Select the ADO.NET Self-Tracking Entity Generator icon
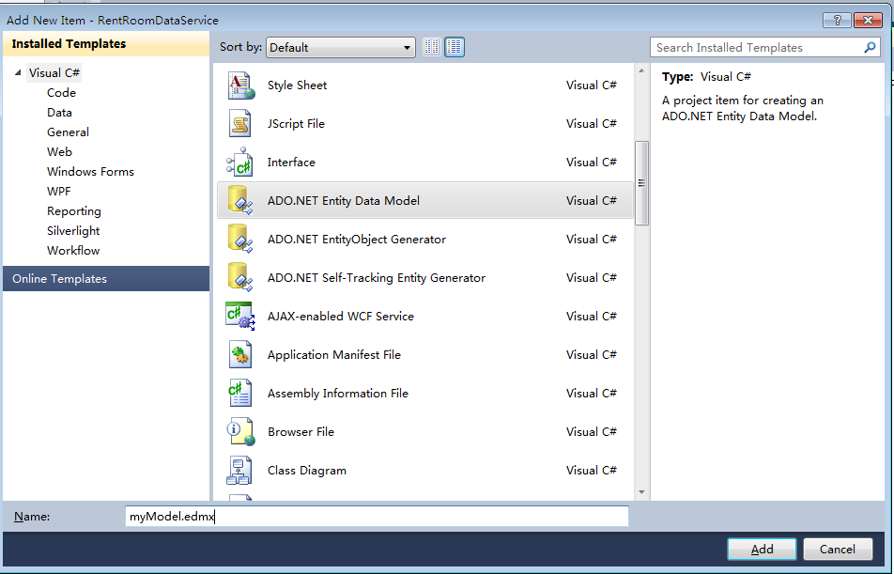 240,277
